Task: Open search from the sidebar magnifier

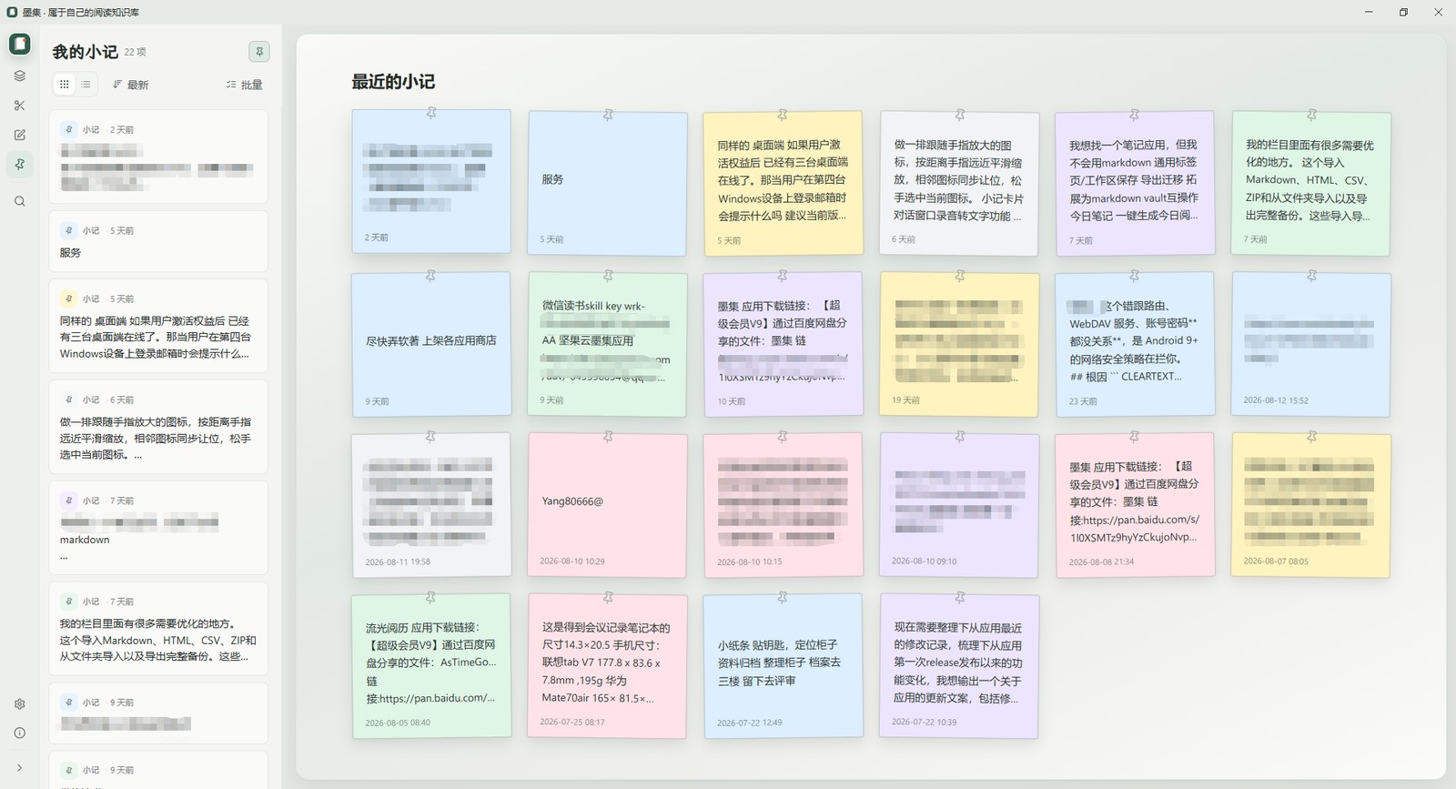Action: coord(19,201)
